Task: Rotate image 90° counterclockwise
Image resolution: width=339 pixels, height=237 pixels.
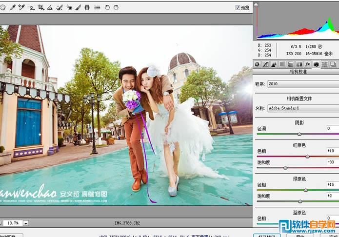Action: [107, 8]
